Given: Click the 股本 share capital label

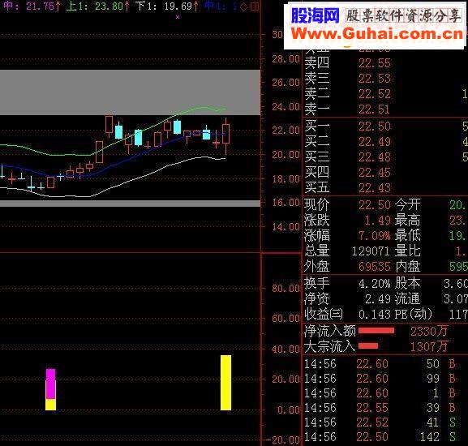Looking at the screenshot, I should 408,283.
